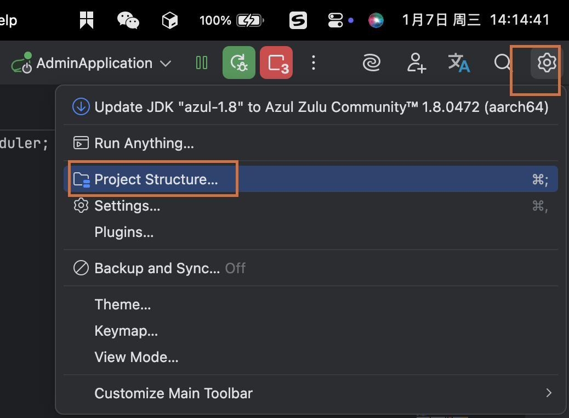Click the add collaborator person icon
This screenshot has width=569, height=418.
coord(417,63)
